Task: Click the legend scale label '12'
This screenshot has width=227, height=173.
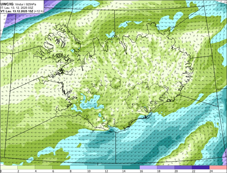Action: click(x=106, y=171)
